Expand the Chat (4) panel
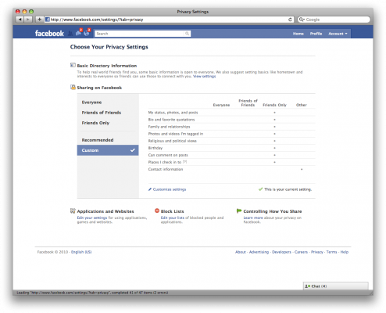 coord(336,286)
